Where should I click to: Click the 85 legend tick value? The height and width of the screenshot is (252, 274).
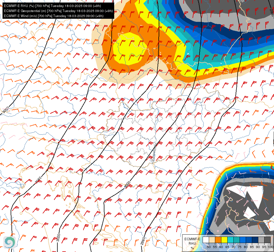click(252, 247)
